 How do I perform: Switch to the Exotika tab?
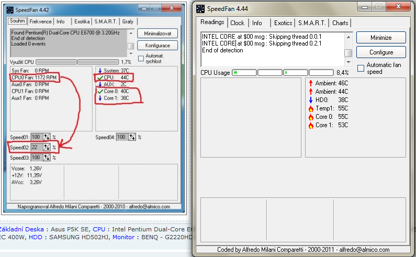(x=82, y=21)
